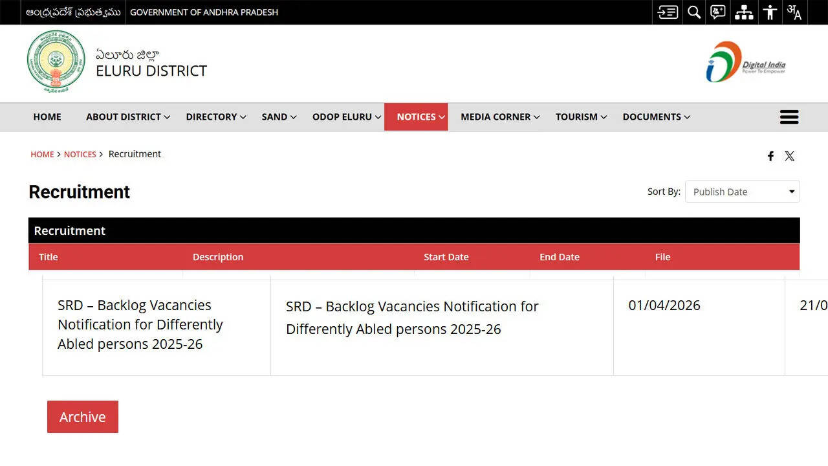828x466 pixels.
Task: Click the language switcher icon
Action: tap(794, 12)
